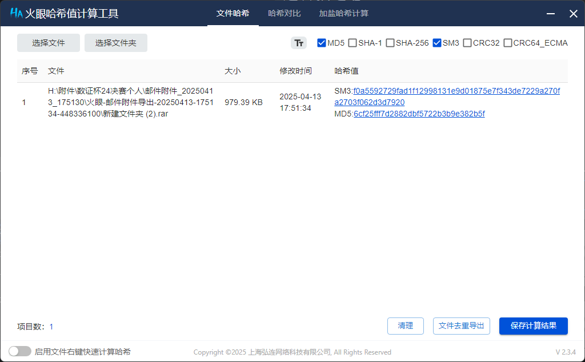Viewport: 585px width, 362px height.
Task: Check the CRC64_ECMA algorithm option
Action: point(507,42)
